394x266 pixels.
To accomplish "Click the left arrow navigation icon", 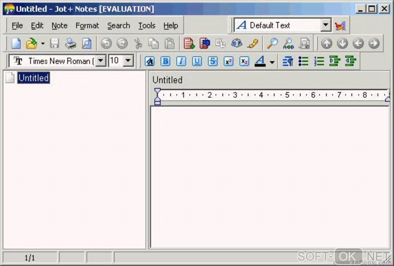I will pyautogui.click(x=358, y=43).
